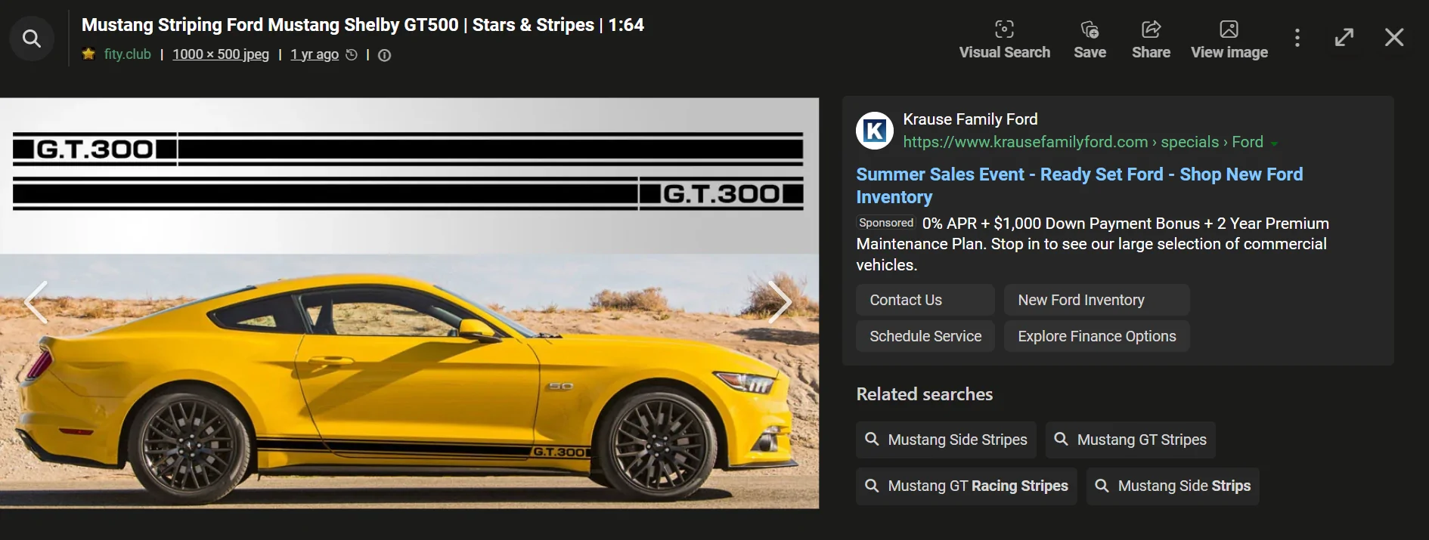Open the Summer Sales Event ad headline

click(1080, 186)
